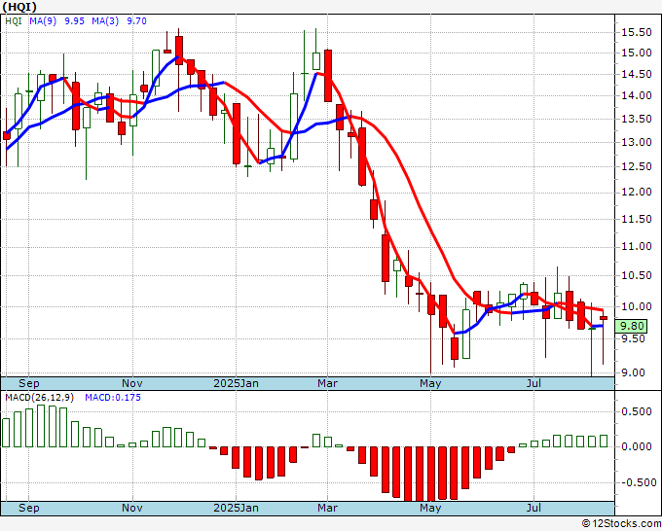Screen dimensions: 662x531
Task: Click the MA(9) legend label
Action: (43, 21)
